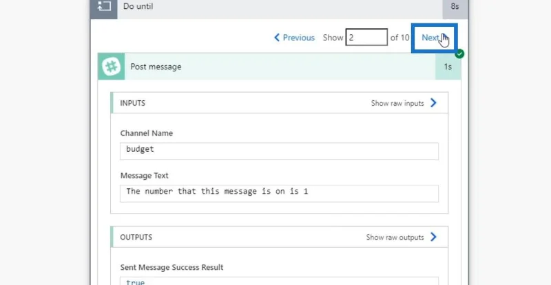Image resolution: width=551 pixels, height=285 pixels.
Task: Collapse the Do until header
Action: tap(280, 7)
